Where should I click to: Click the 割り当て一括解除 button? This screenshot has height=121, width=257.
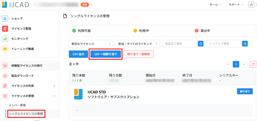(139, 54)
